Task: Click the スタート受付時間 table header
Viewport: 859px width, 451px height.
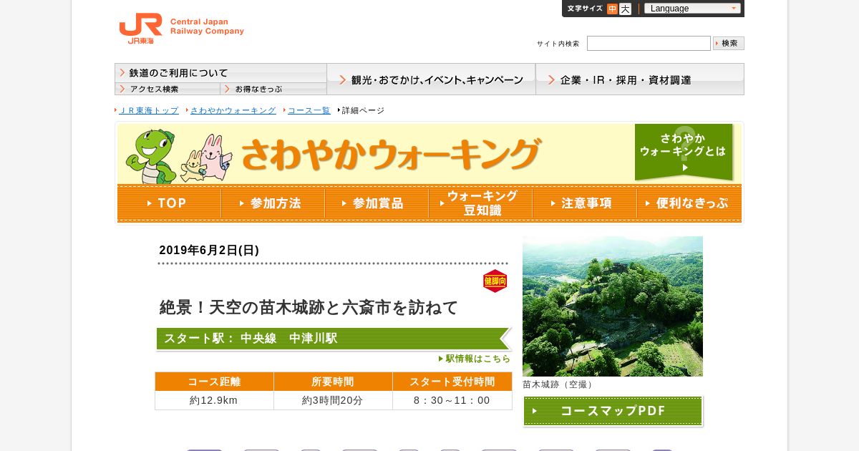Action: pos(452,382)
